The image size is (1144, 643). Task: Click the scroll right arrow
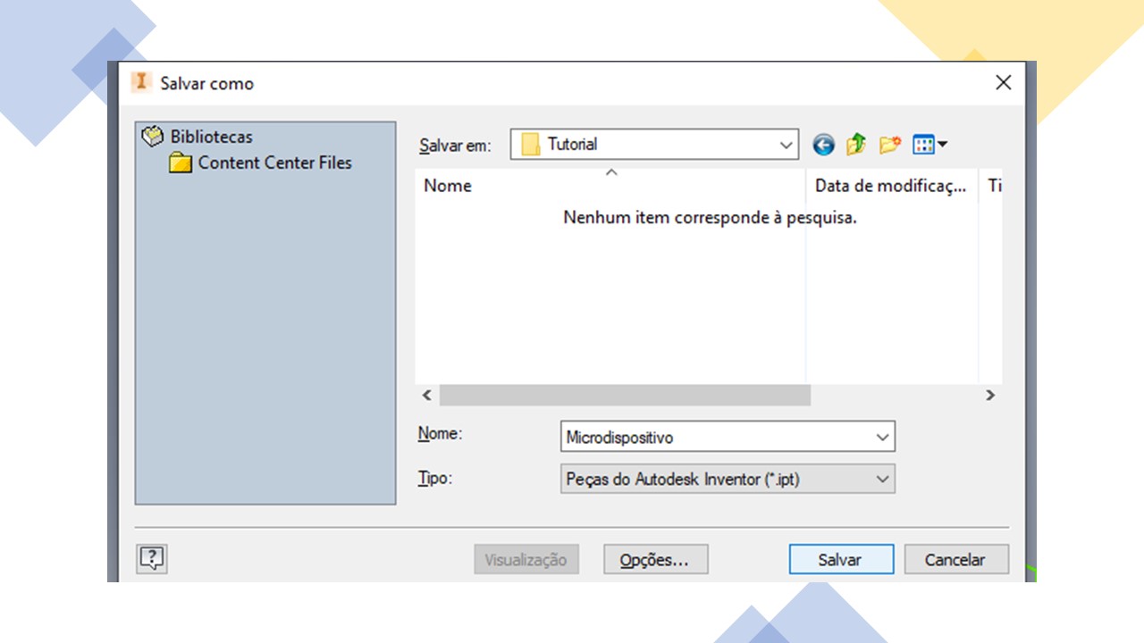pyautogui.click(x=990, y=395)
